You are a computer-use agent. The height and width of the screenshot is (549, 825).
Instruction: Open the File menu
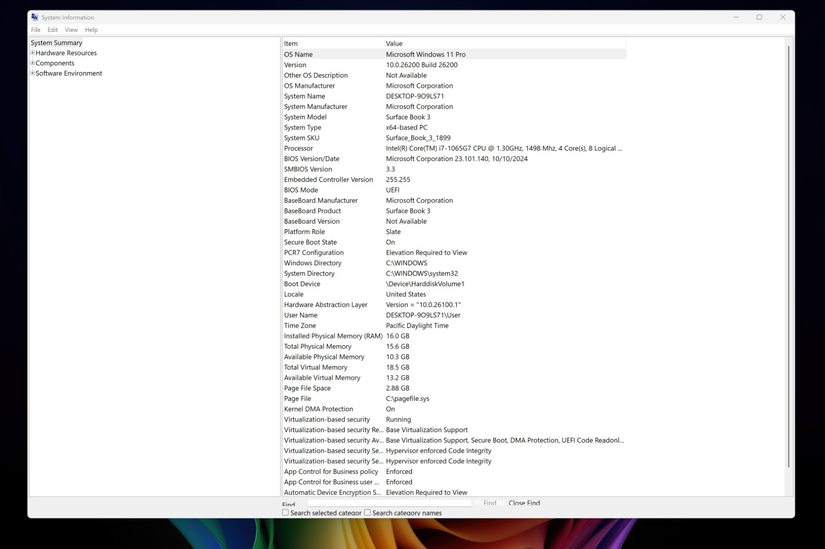click(36, 30)
